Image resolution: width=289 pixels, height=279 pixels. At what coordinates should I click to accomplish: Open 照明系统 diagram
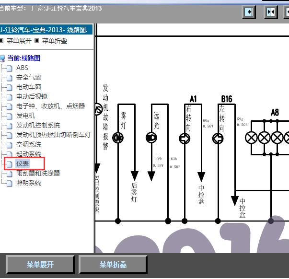point(29,183)
